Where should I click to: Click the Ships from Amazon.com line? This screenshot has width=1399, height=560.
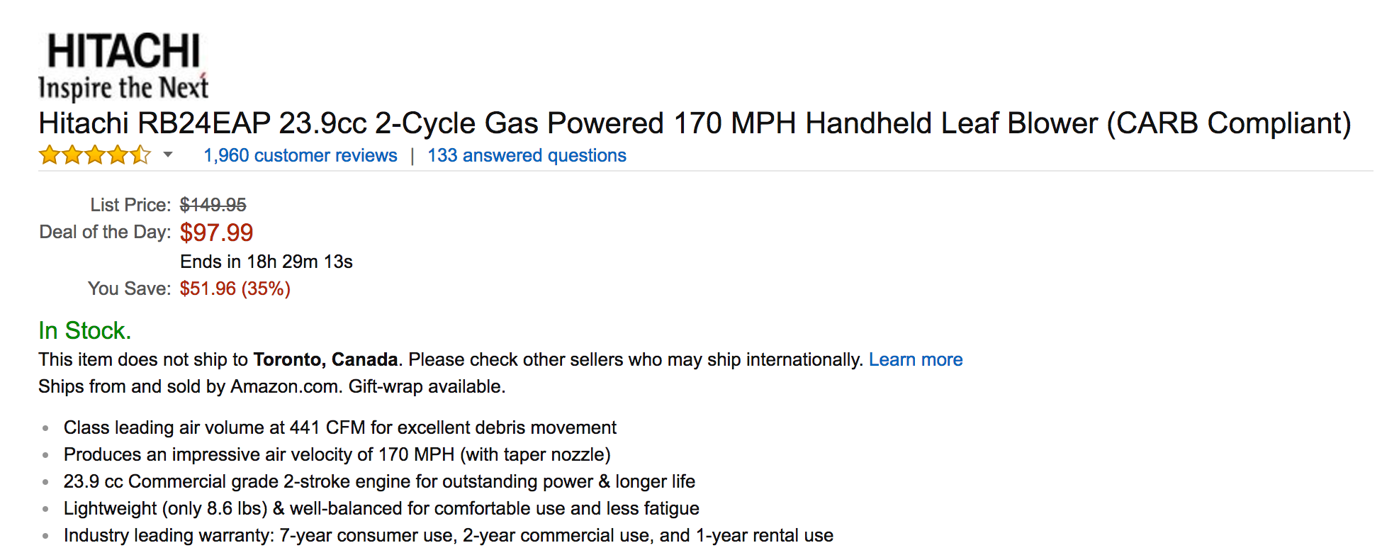tap(271, 386)
